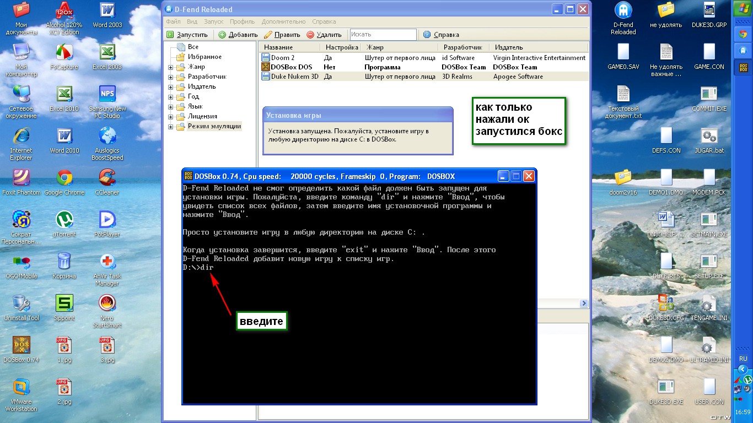Expand the Год tree node
Screen dimensions: 753x423
click(x=170, y=97)
